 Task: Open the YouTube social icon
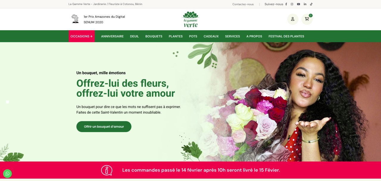point(299,4)
